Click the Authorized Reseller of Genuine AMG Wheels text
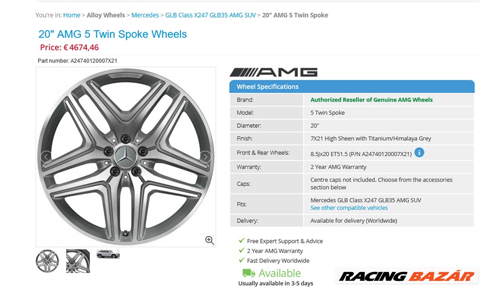 372,100
